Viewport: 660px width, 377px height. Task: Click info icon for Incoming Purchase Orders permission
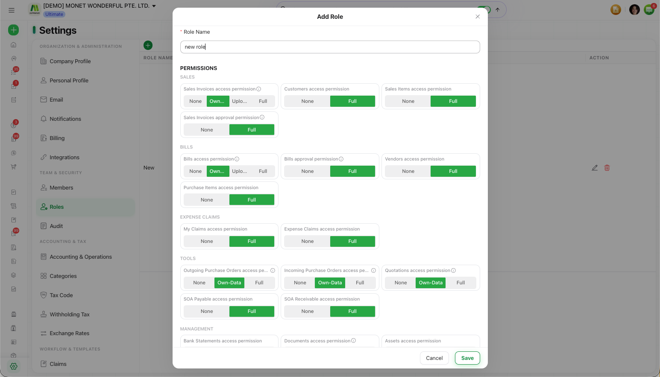click(373, 270)
